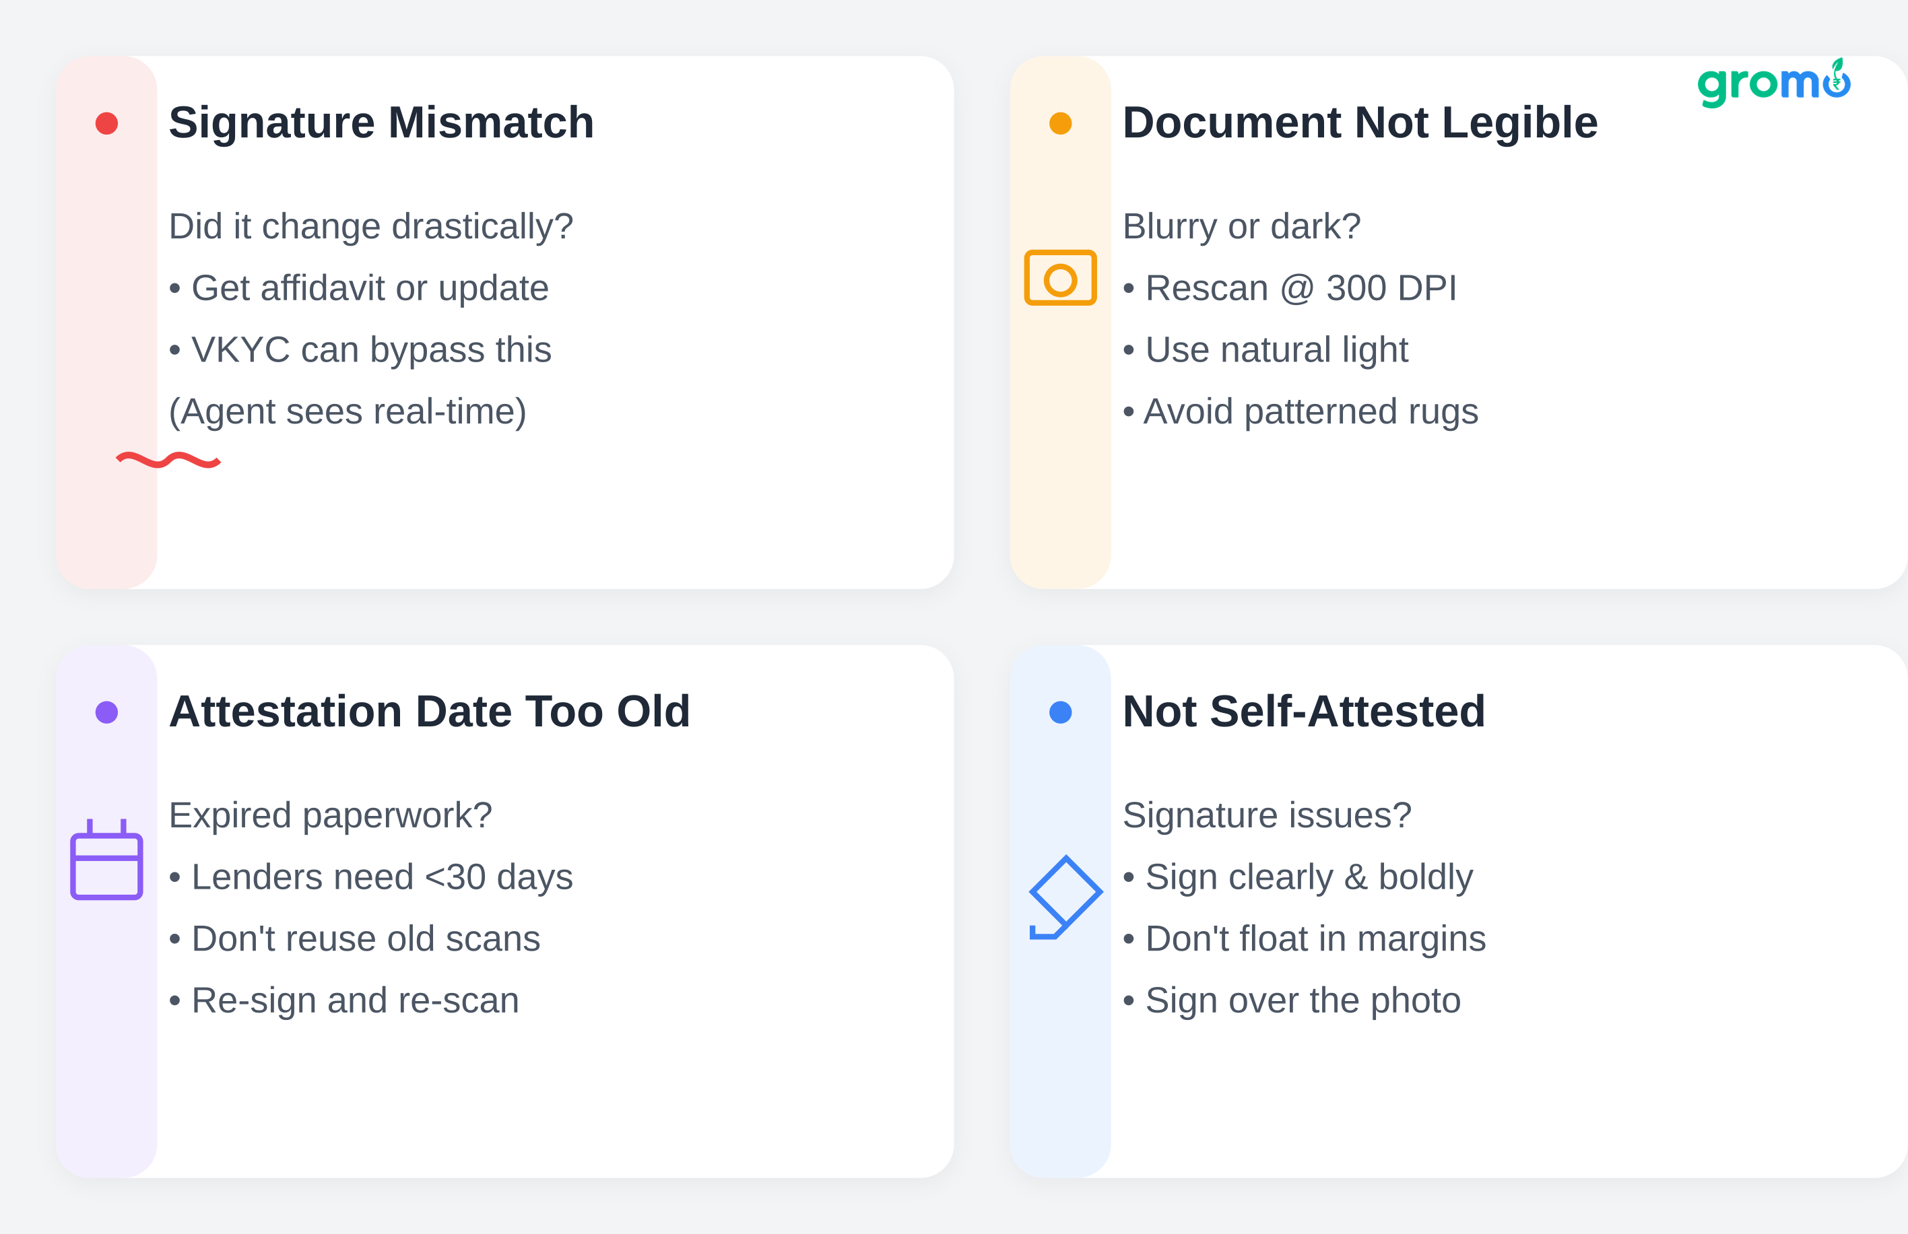This screenshot has width=1908, height=1234.
Task: Click red dot beside Signature Mismatch
Action: coord(106,123)
